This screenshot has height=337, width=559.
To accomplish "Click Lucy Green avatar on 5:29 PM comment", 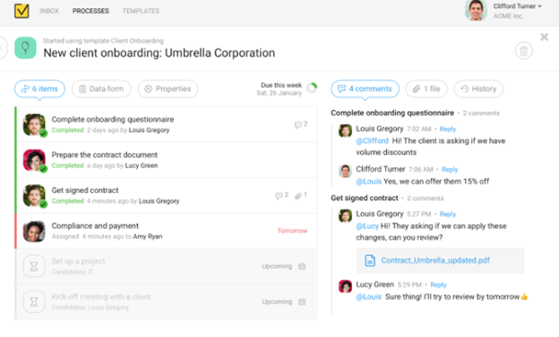I will tap(345, 286).
